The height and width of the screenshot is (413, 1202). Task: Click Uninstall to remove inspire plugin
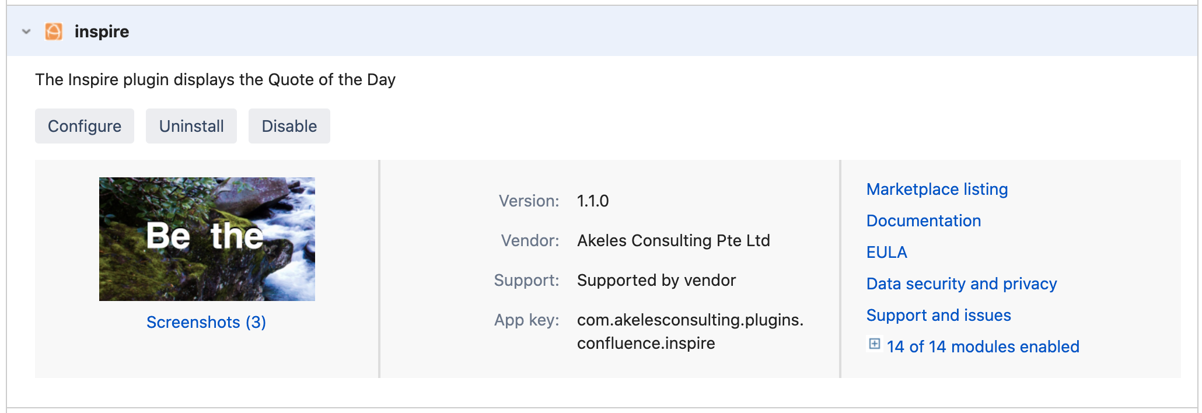191,125
